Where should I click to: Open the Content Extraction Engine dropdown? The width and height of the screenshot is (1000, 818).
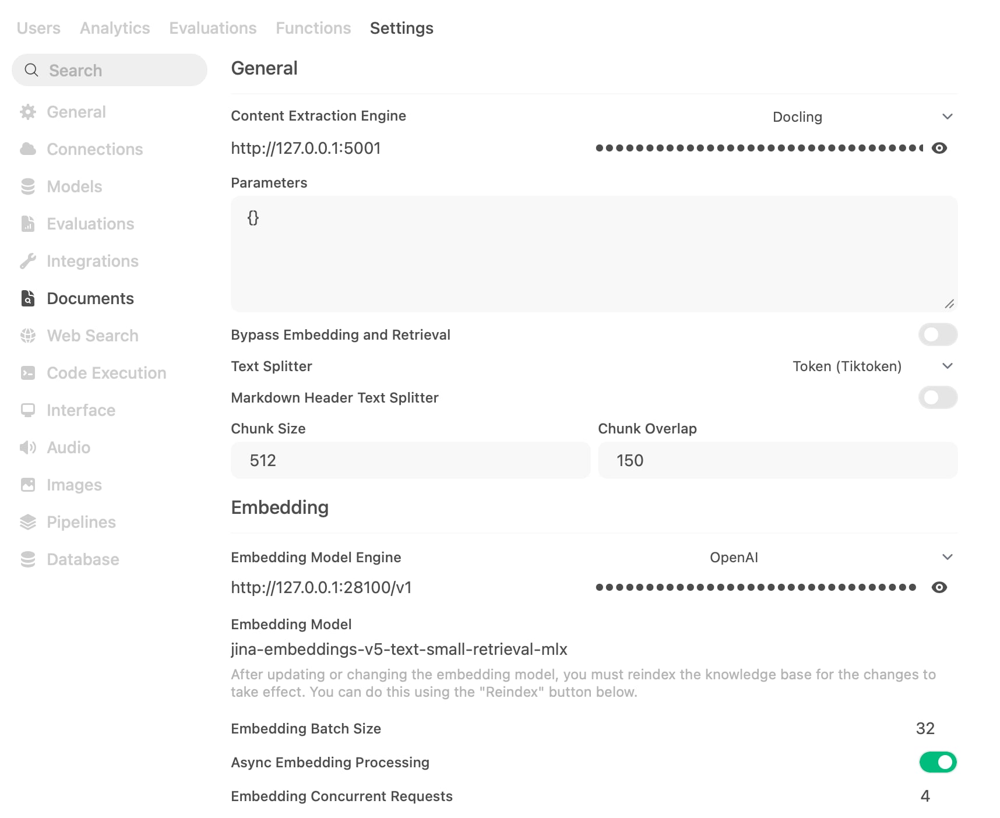(x=861, y=117)
